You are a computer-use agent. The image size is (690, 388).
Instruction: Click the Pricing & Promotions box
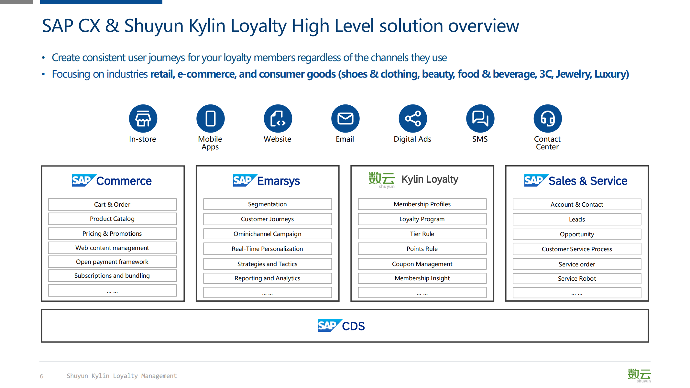pyautogui.click(x=112, y=233)
